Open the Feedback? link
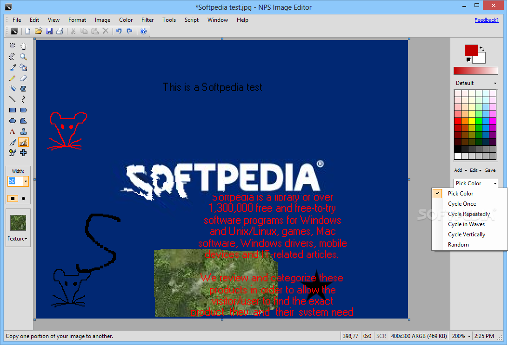 [486, 20]
